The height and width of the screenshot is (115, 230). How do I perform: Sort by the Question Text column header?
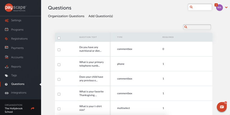click(88, 37)
